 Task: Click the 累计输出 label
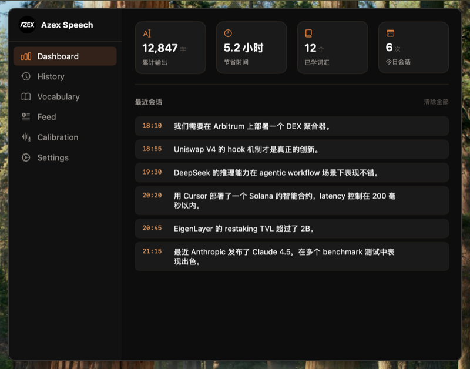155,62
